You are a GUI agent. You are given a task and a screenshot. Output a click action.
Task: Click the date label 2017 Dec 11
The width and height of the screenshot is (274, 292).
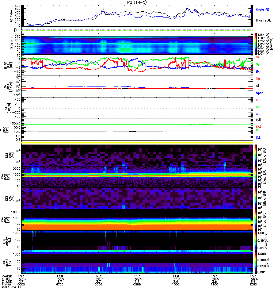click(x=11, y=287)
